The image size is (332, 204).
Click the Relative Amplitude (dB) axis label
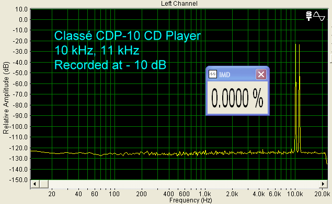pyautogui.click(x=6, y=98)
